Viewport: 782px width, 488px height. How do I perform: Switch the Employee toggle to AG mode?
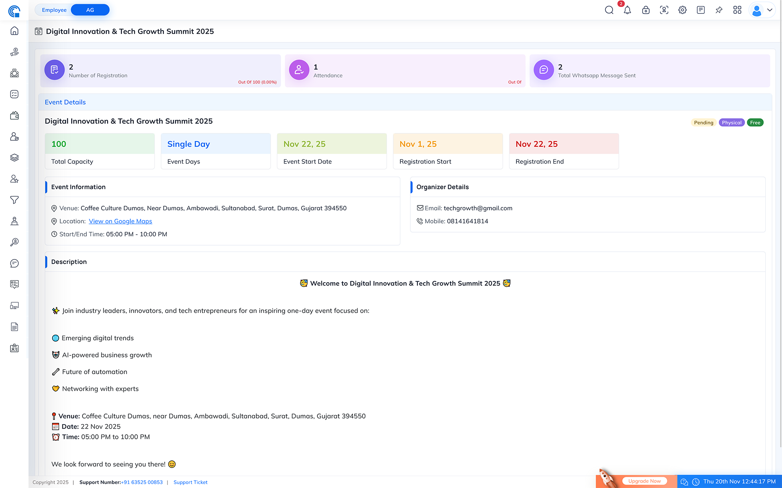[90, 10]
